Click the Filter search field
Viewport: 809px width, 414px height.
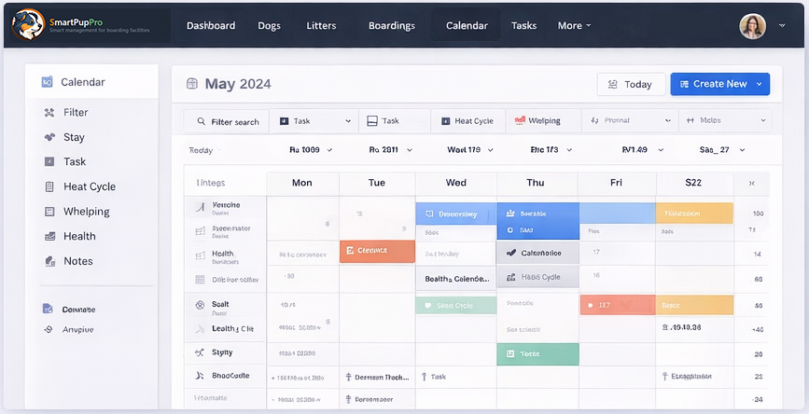(227, 121)
